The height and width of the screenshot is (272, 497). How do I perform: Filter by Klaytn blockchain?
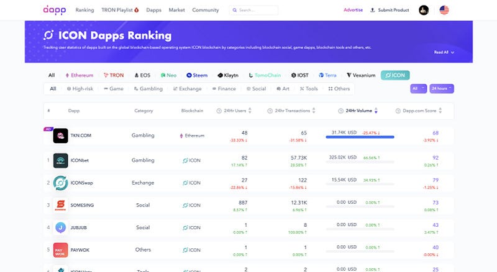click(x=228, y=75)
